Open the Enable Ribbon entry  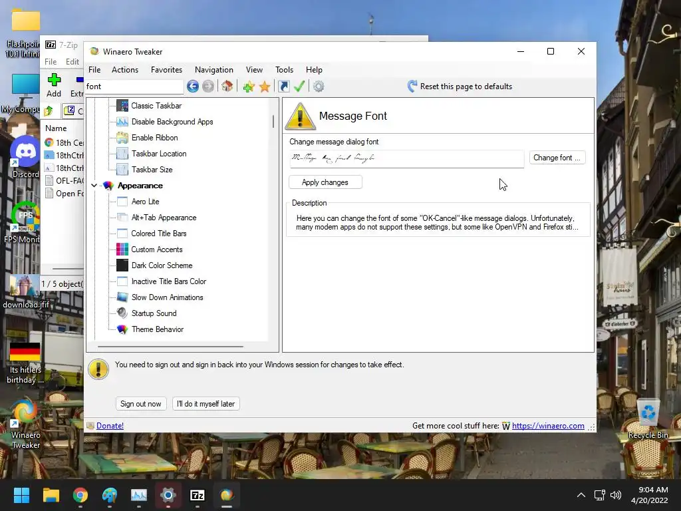tap(154, 138)
